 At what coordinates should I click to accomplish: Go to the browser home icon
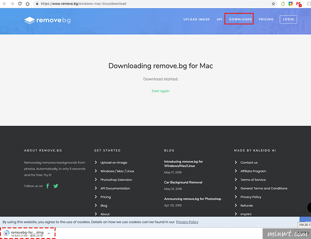point(28,4)
